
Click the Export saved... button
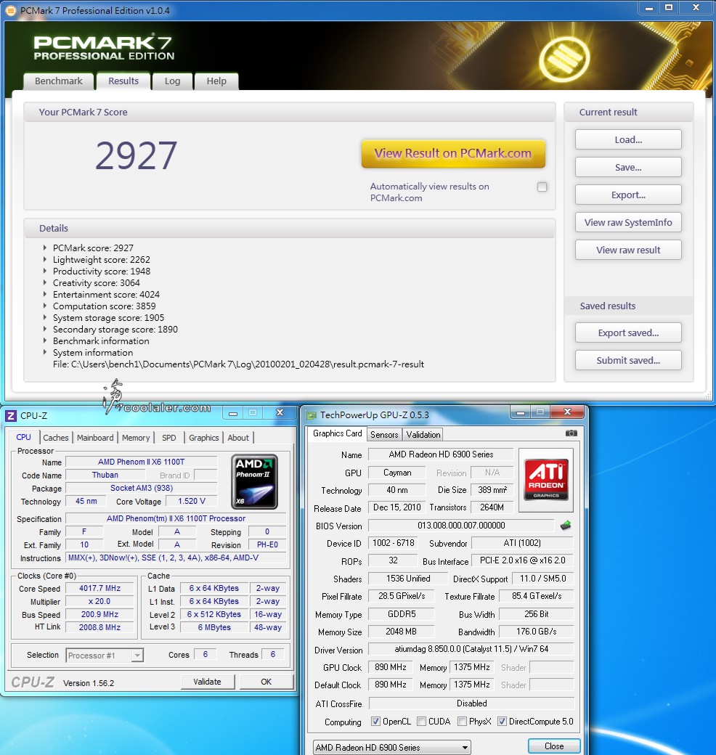pos(628,332)
